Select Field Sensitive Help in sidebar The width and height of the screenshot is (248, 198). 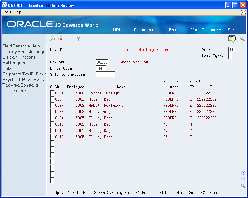pos(21,46)
